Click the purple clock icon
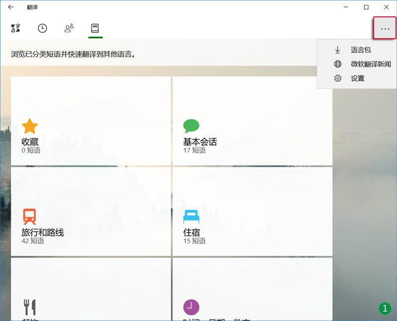 pos(191,307)
